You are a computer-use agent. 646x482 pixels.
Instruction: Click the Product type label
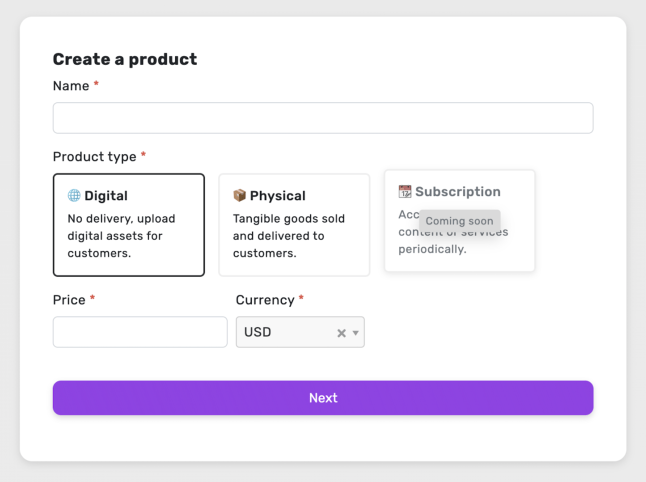point(94,157)
